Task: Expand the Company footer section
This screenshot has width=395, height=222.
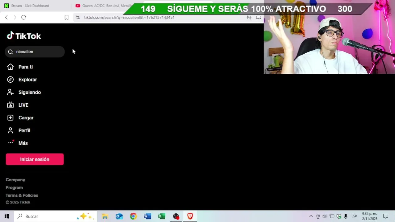Action: click(x=15, y=180)
